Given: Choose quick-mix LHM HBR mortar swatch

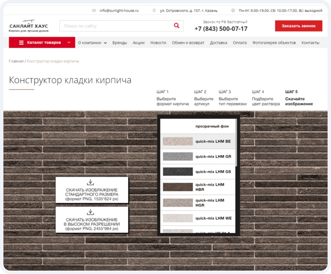Looking at the screenshot, I should [198, 187].
